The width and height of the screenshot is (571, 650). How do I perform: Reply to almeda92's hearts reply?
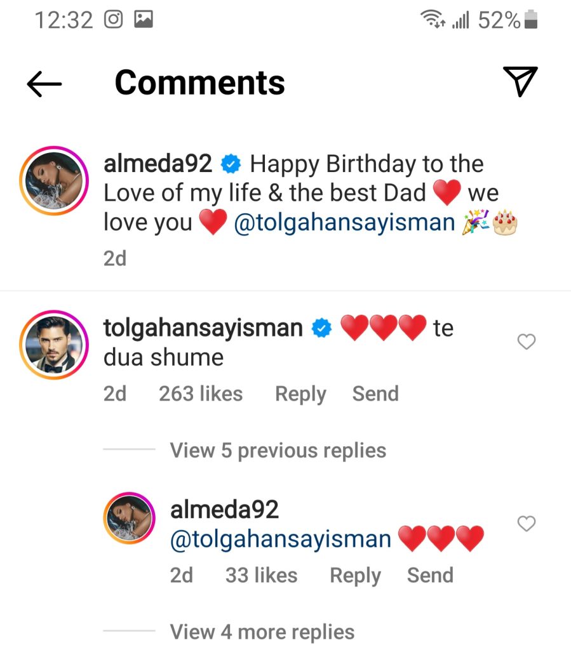pos(354,576)
